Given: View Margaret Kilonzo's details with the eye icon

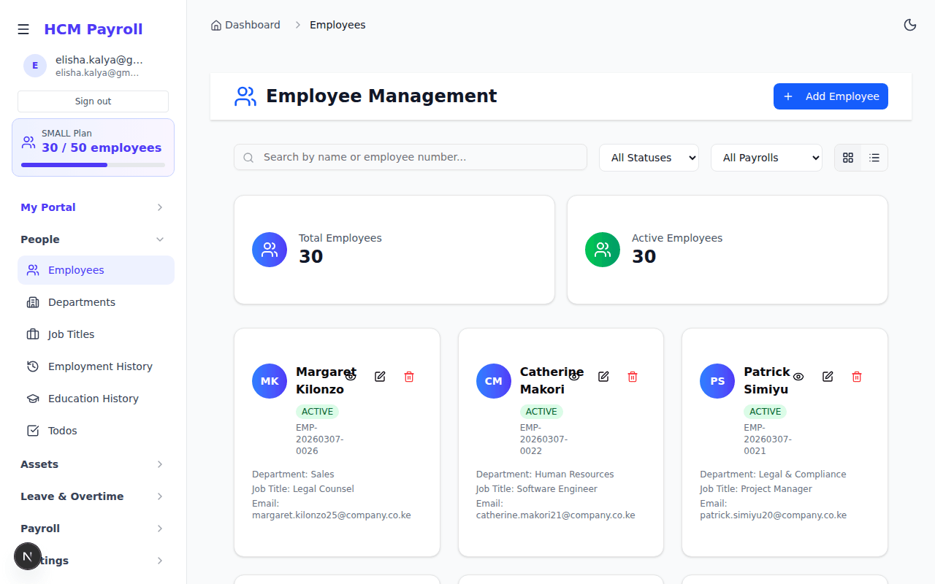Looking at the screenshot, I should pyautogui.click(x=351, y=375).
